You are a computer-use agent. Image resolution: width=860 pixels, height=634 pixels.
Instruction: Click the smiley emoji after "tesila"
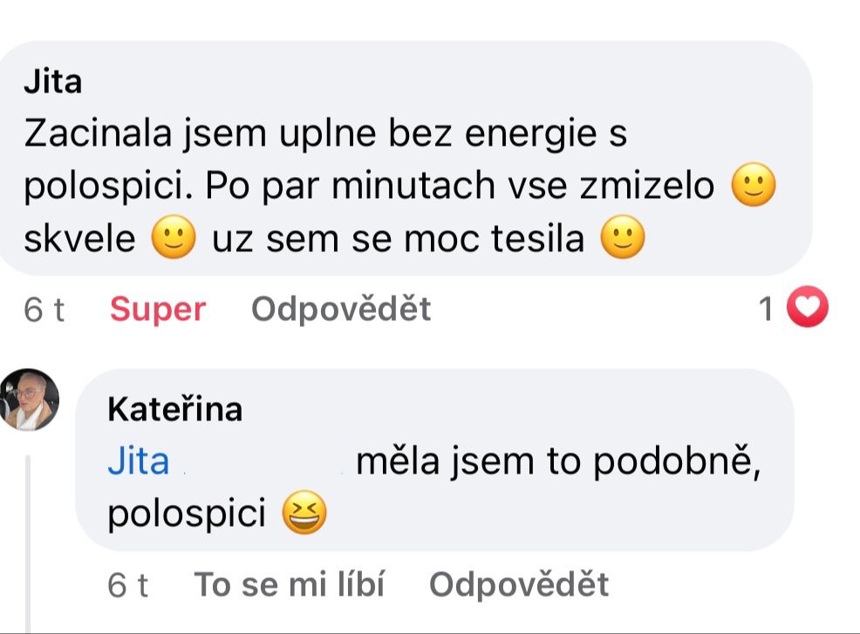click(621, 237)
